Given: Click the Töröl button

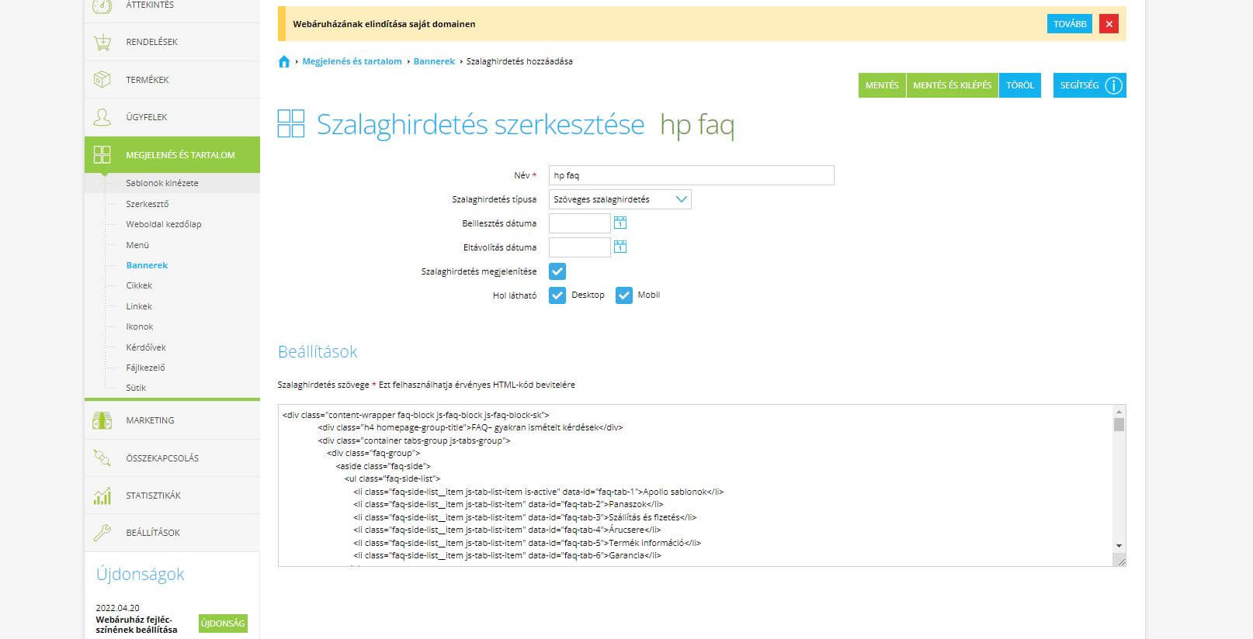Looking at the screenshot, I should 1020,85.
